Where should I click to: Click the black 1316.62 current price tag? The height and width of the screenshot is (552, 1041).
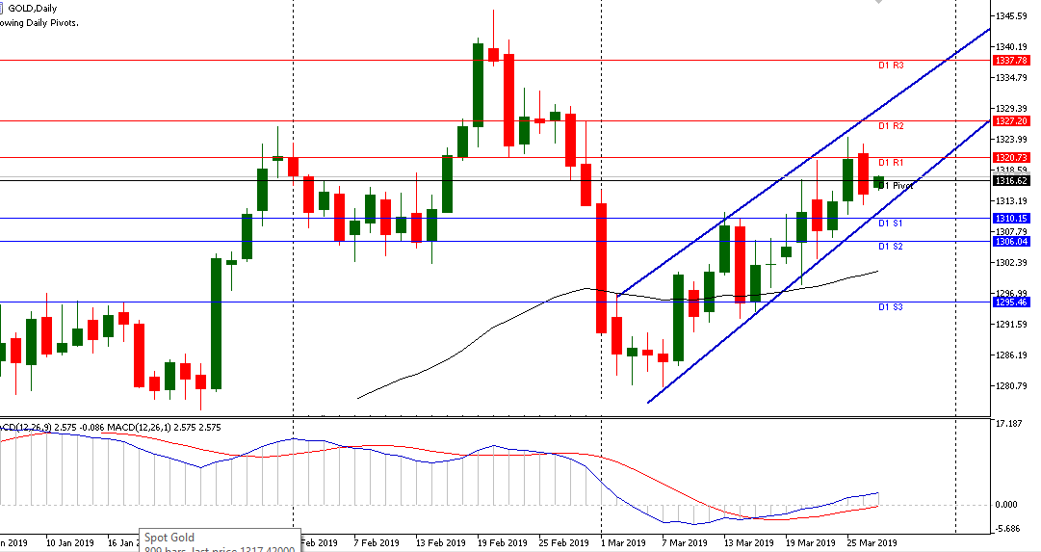[1010, 180]
